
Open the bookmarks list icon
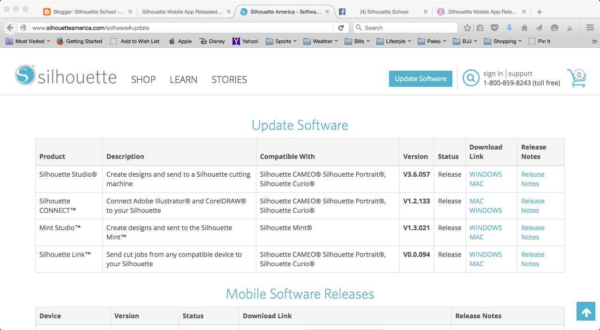pyautogui.click(x=480, y=28)
